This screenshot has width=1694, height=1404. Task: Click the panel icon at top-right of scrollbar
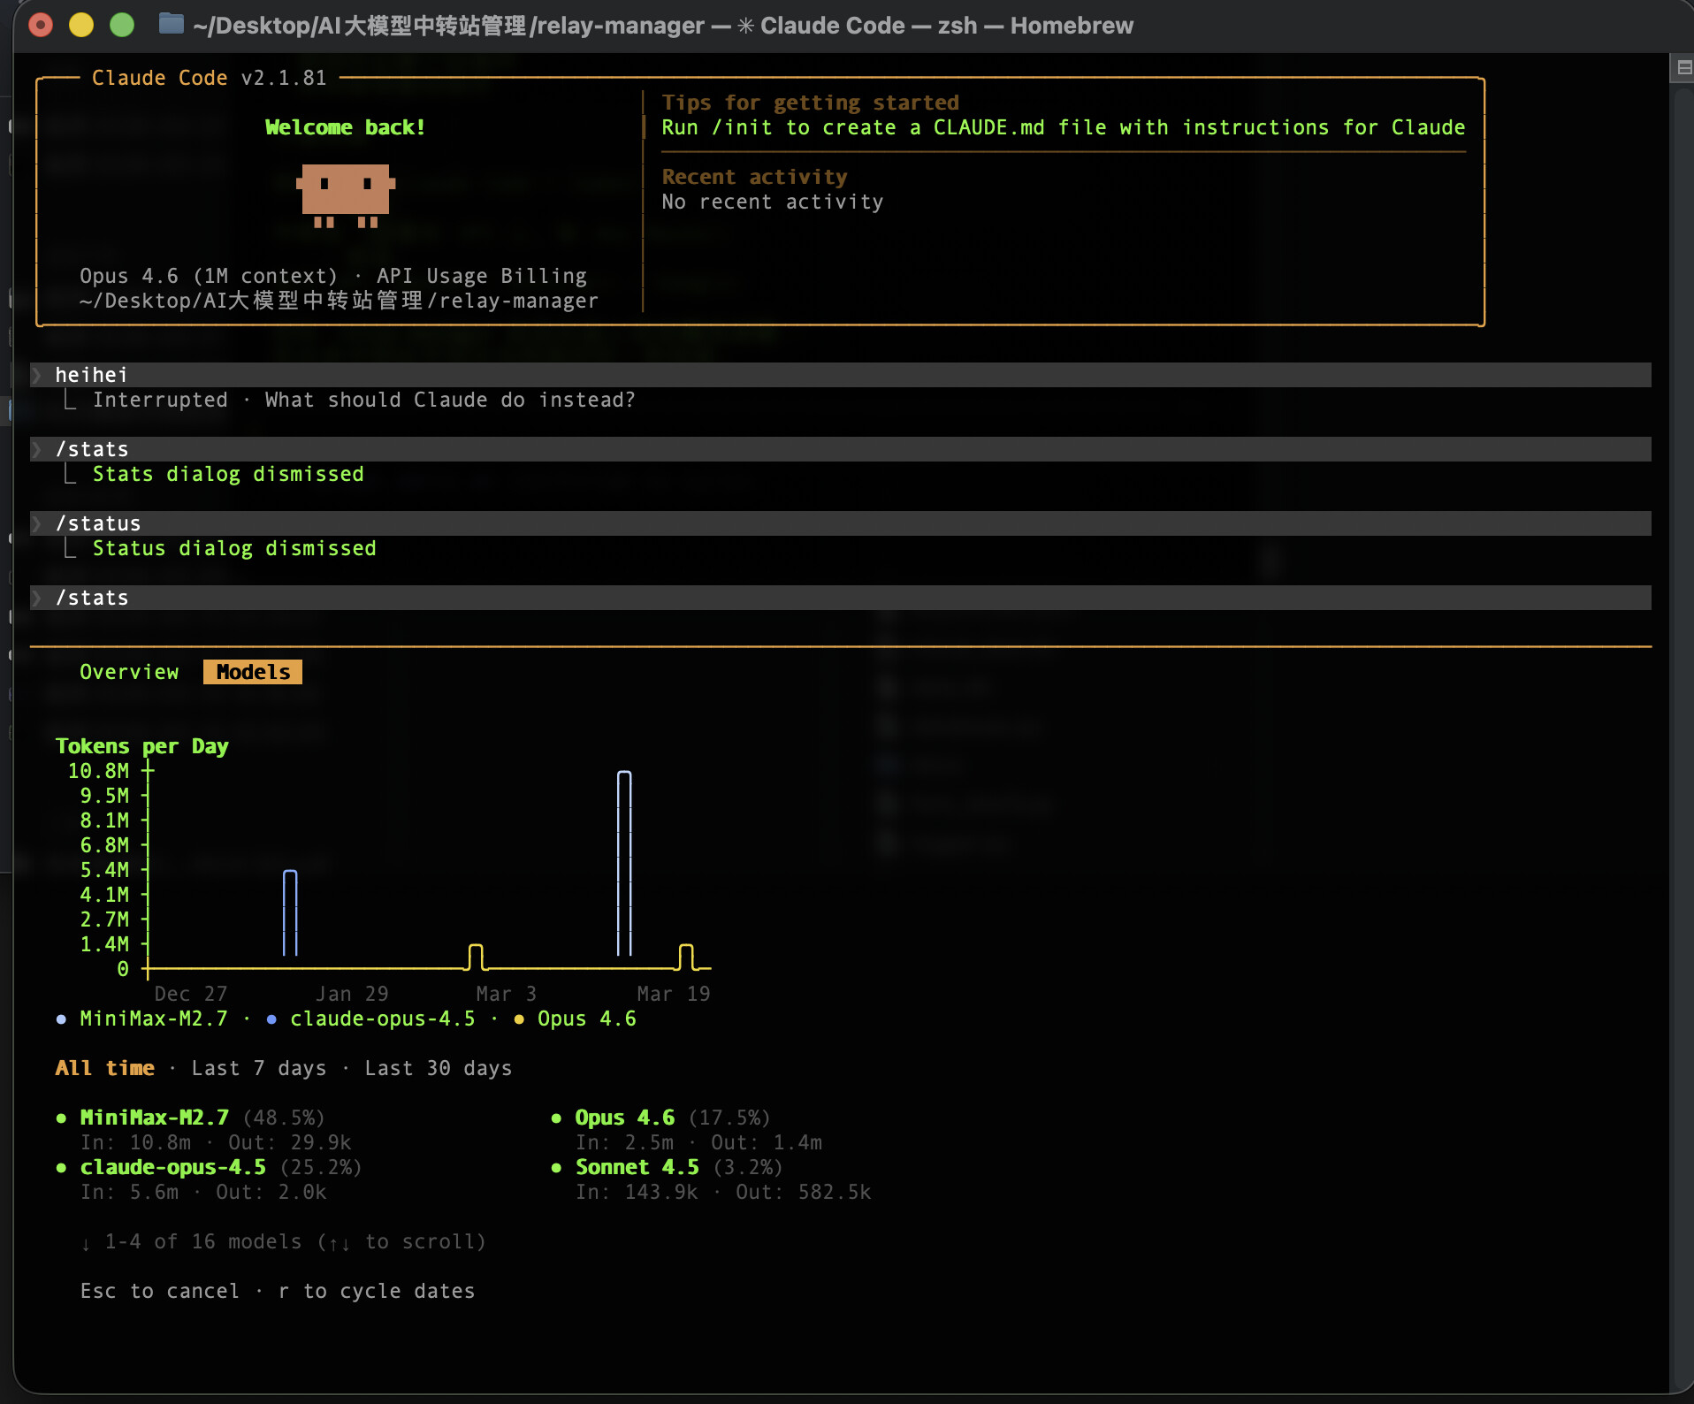[x=1683, y=67]
